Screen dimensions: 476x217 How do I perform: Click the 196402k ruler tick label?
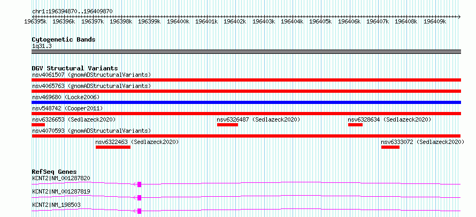(x=235, y=21)
